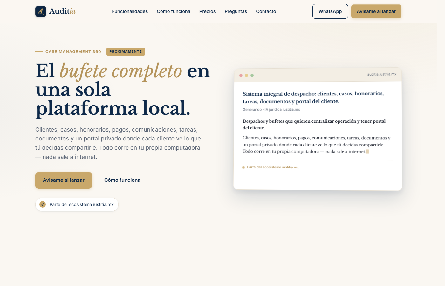Open the Preguntas navigation item
The height and width of the screenshot is (286, 445).
pos(236,11)
